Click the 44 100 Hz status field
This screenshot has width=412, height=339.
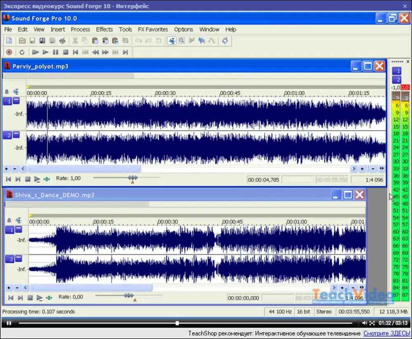(x=279, y=312)
